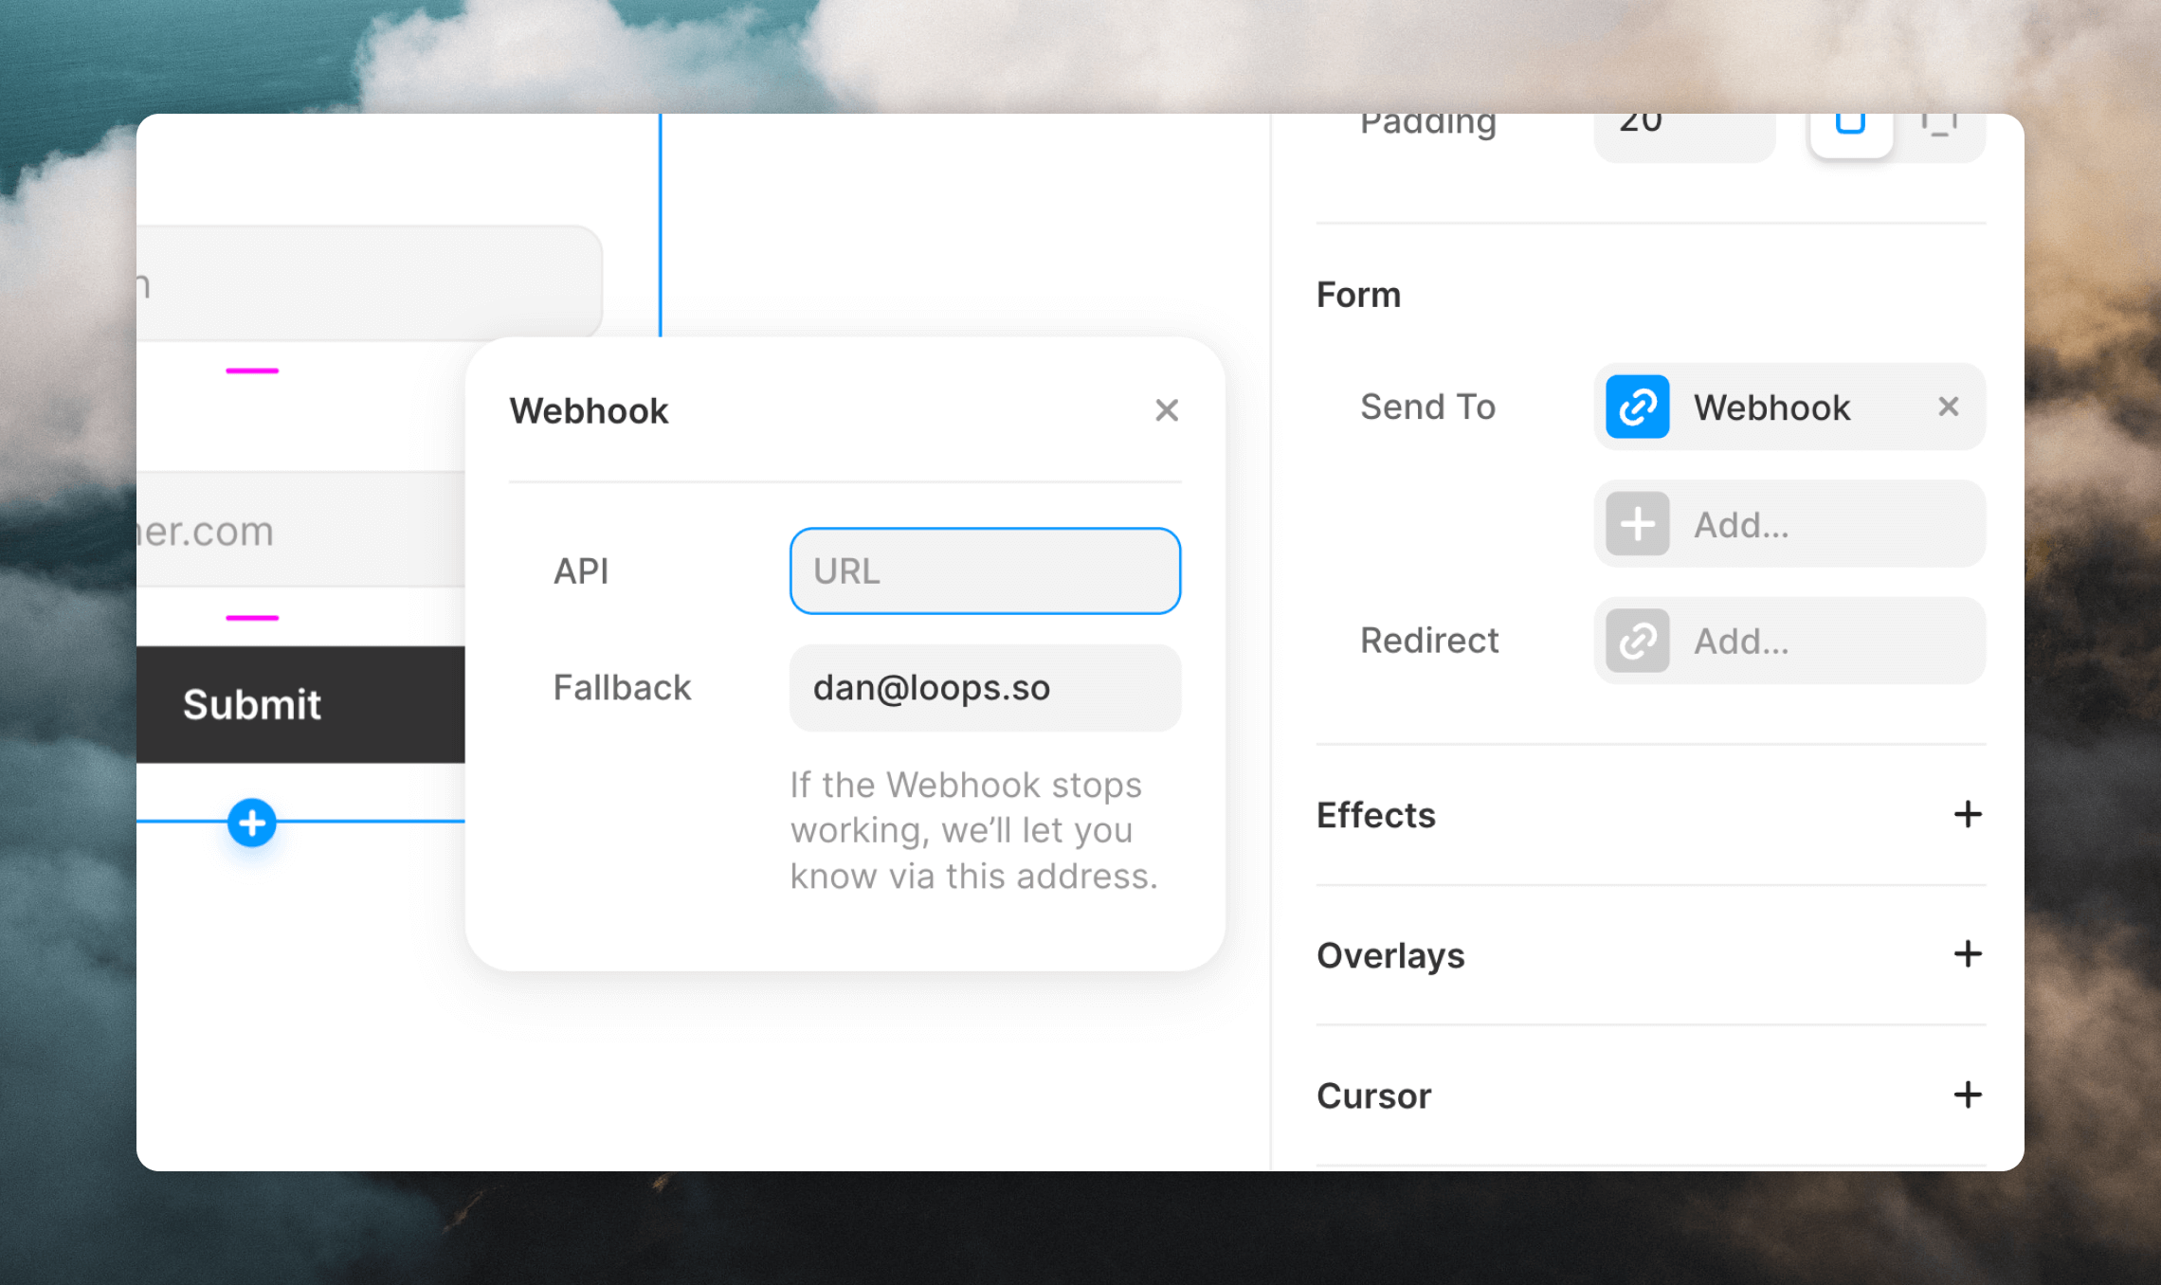The width and height of the screenshot is (2161, 1285).
Task: Click the link icon in the Redirect Add field
Action: click(x=1636, y=641)
